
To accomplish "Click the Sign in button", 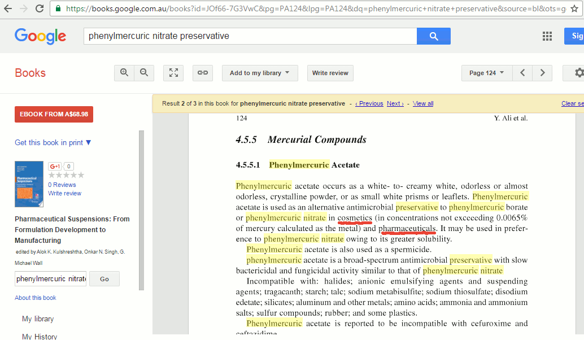I will click(574, 36).
